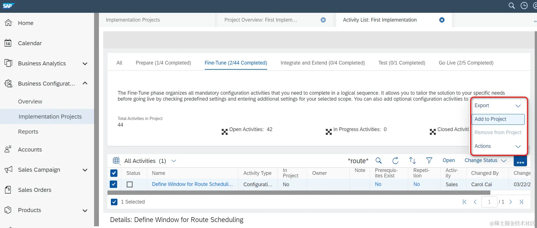This screenshot has height=228, width=537.
Task: Click the page number input field
Action: pos(489,202)
